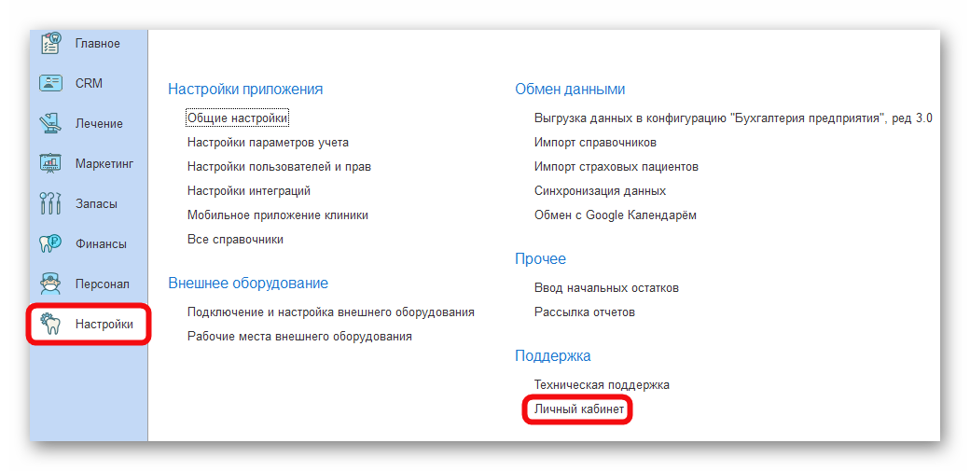This screenshot has width=970, height=471.
Task: Go to the Лечение section
Action: 99,124
